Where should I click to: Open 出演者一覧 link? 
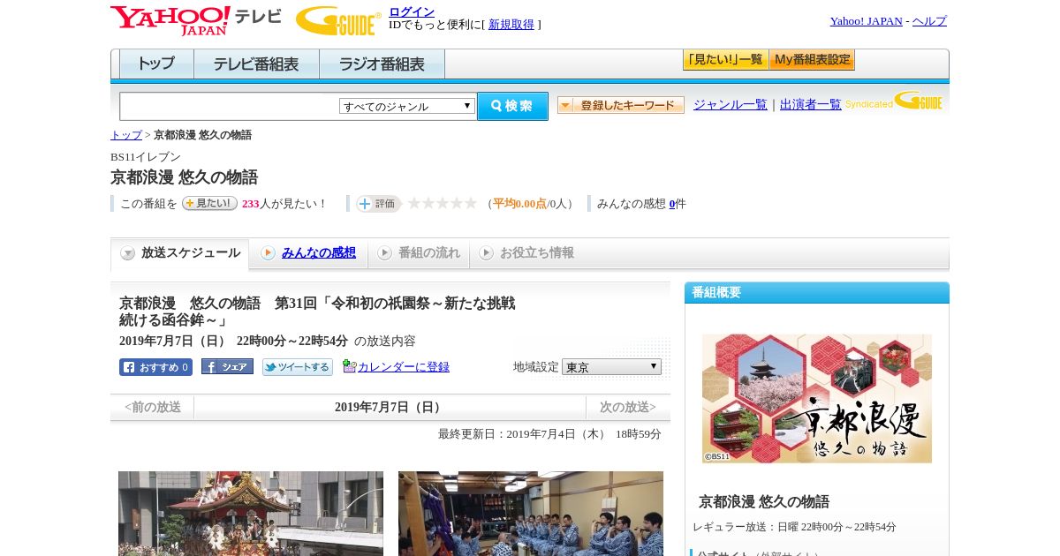811,105
